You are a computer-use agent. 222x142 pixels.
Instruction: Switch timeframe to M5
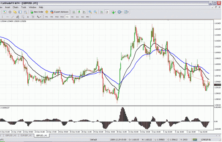(x=52, y=17)
